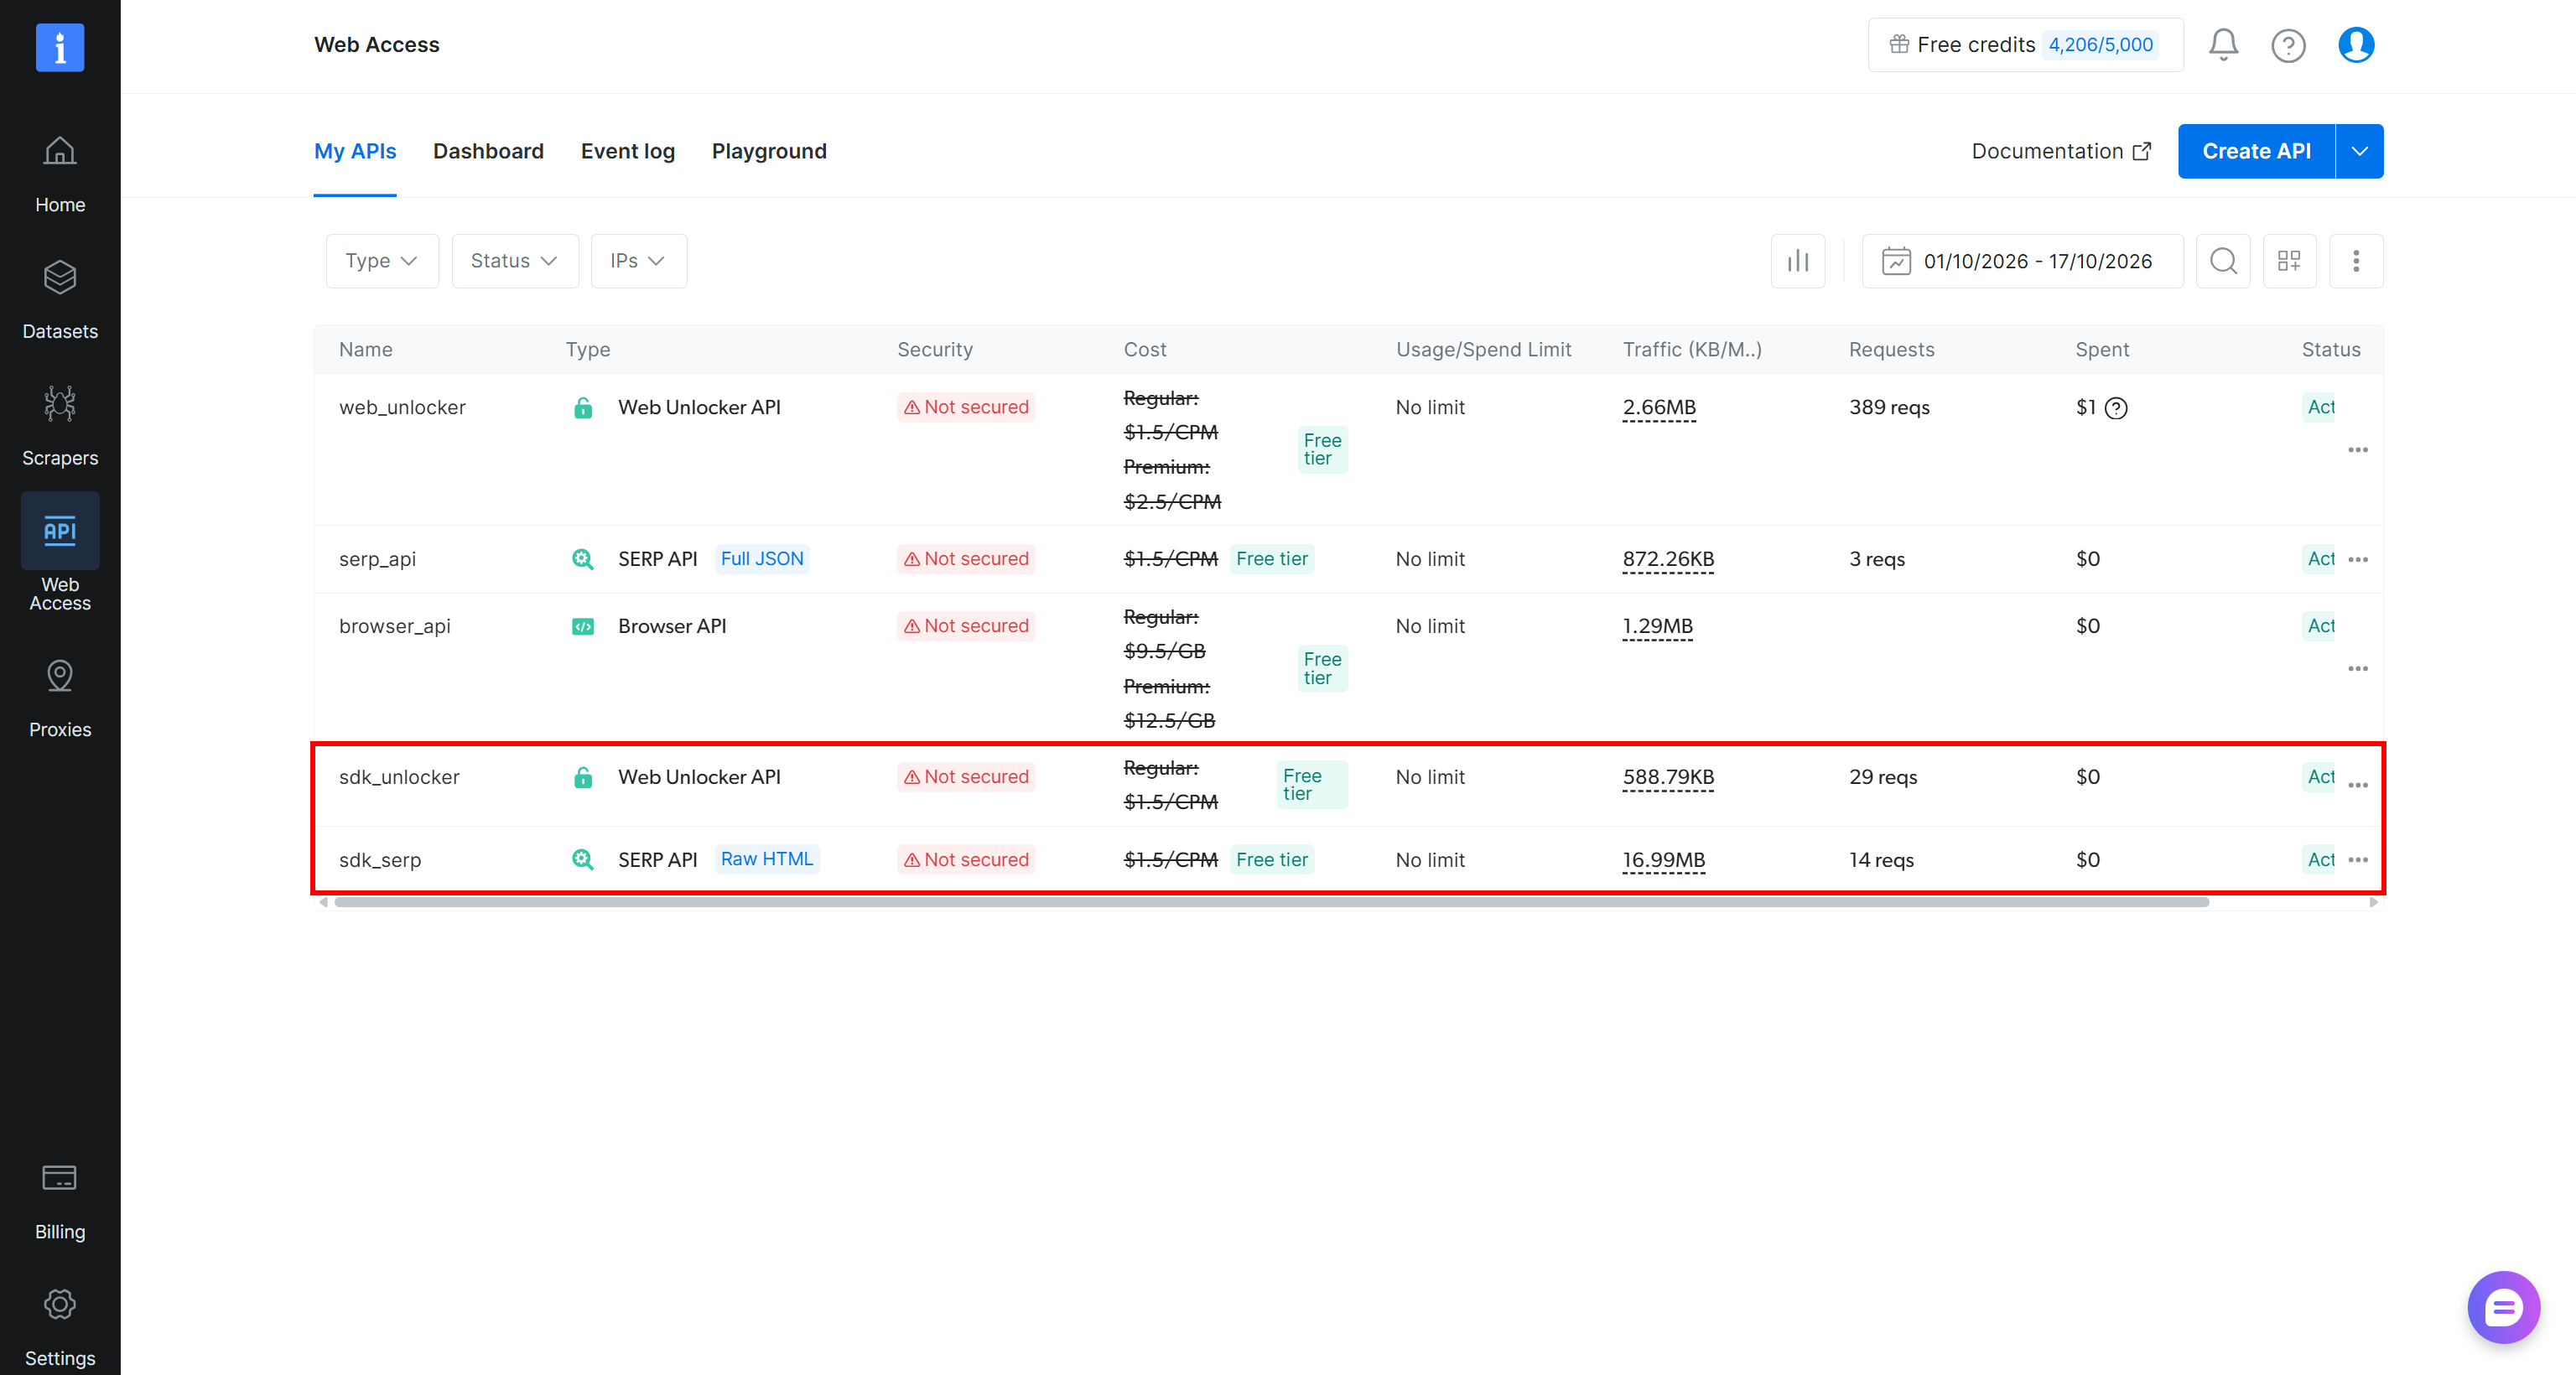The width and height of the screenshot is (2576, 1375).
Task: Switch to the Event log tab
Action: [628, 151]
